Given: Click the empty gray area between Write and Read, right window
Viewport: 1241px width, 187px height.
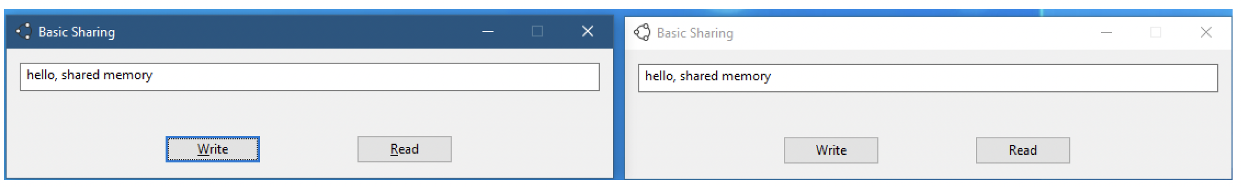Looking at the screenshot, I should coord(927,151).
